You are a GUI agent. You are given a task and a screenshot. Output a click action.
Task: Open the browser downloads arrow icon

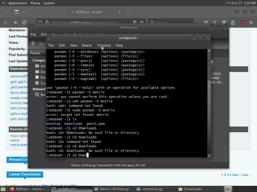click(215, 22)
